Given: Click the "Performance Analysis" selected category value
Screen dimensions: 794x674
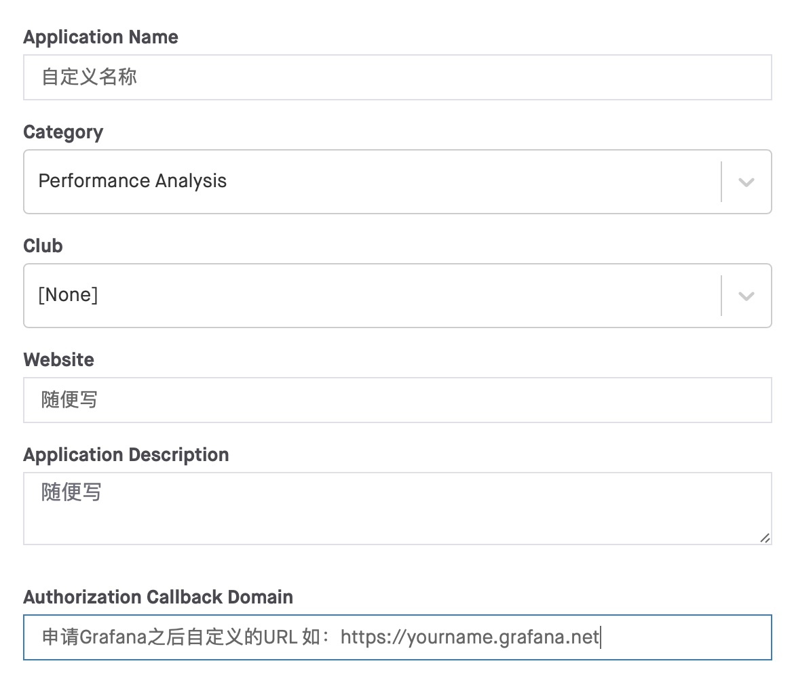Looking at the screenshot, I should (133, 181).
